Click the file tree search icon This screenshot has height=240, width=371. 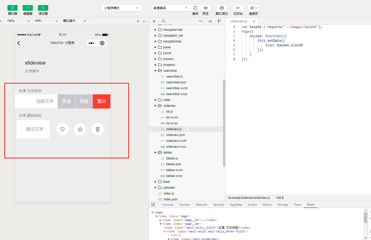click(x=163, y=21)
